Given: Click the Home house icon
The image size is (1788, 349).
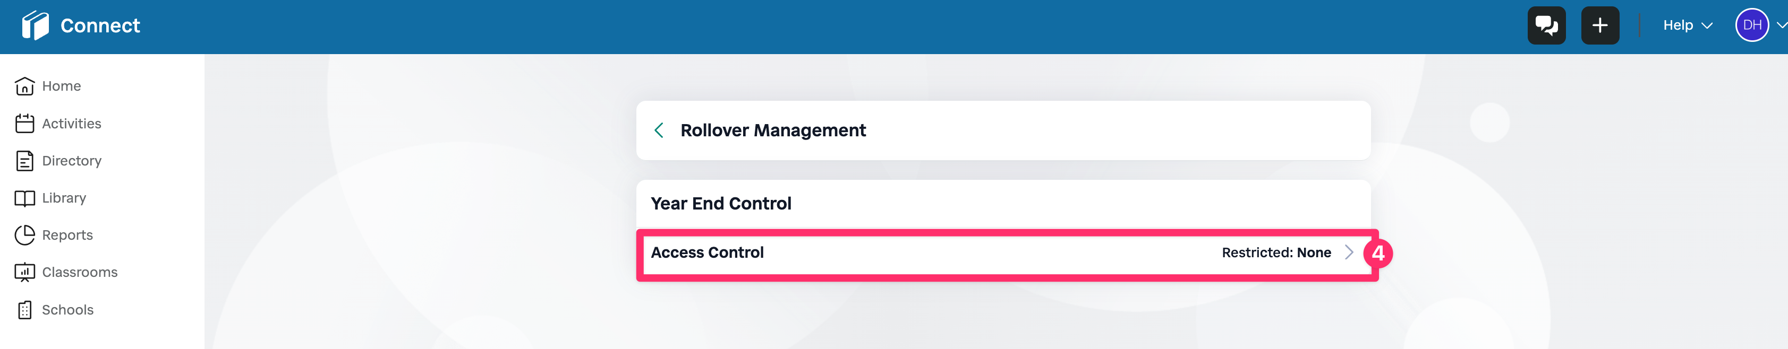Looking at the screenshot, I should pos(25,86).
